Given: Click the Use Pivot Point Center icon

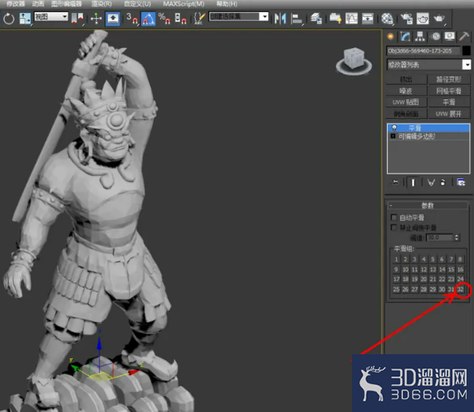Looking at the screenshot, I should 77,19.
